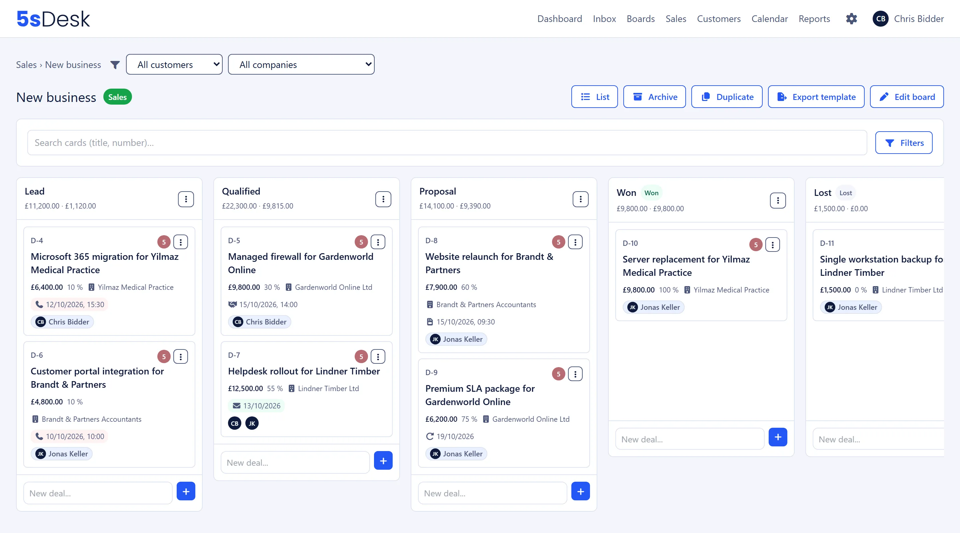Expand the All customers dropdown
Screen dimensions: 960x533
[x=174, y=64]
